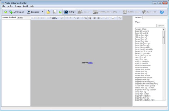Click the Add Image(s) icon
The width and height of the screenshot is (169, 111).
[11, 12]
